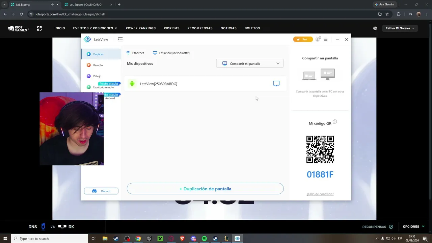The height and width of the screenshot is (243, 432).
Task: Open File Explorer from the taskbar
Action: point(105,239)
